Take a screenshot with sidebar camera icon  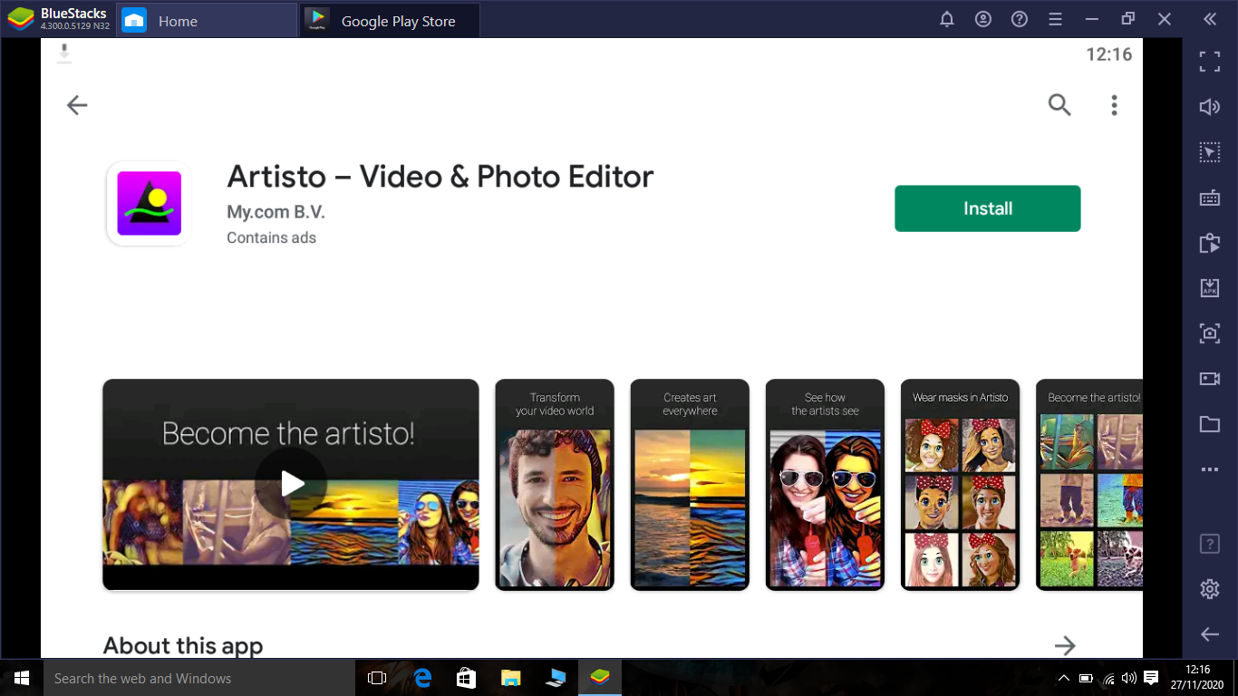[x=1210, y=333]
